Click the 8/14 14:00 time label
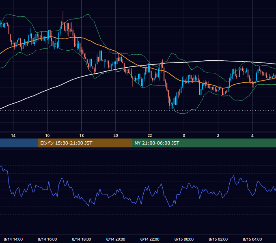The height and width of the screenshot is (243, 276). pyautogui.click(x=13, y=239)
